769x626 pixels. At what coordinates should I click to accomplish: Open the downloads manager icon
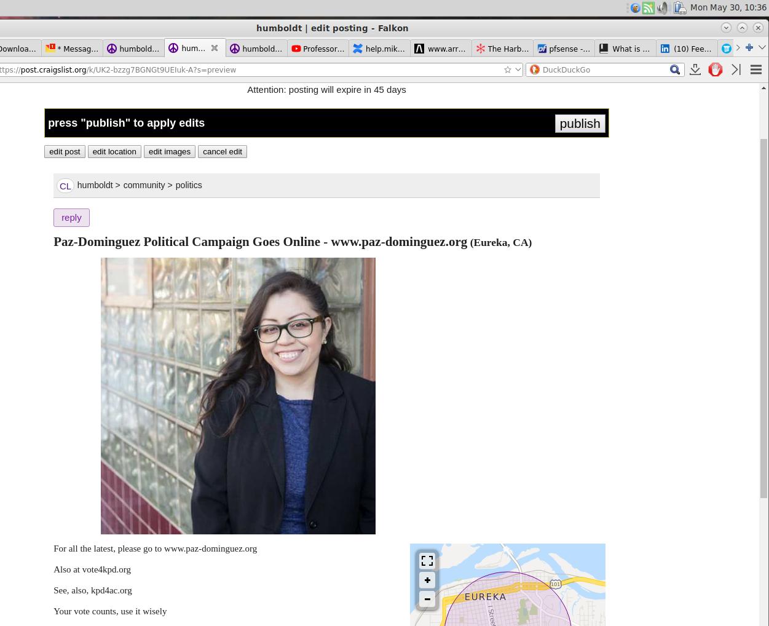[x=695, y=69]
